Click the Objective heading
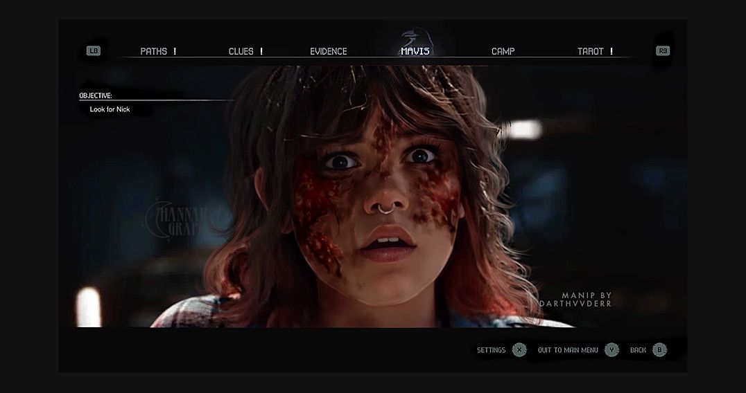The image size is (746, 393). [x=96, y=96]
